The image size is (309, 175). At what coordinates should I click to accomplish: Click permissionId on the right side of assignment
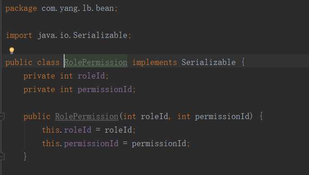[x=159, y=143]
